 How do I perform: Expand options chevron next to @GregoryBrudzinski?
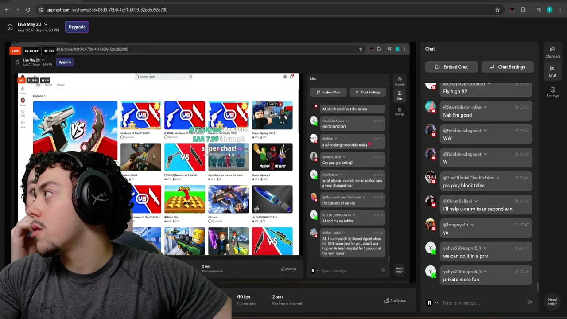point(489,84)
